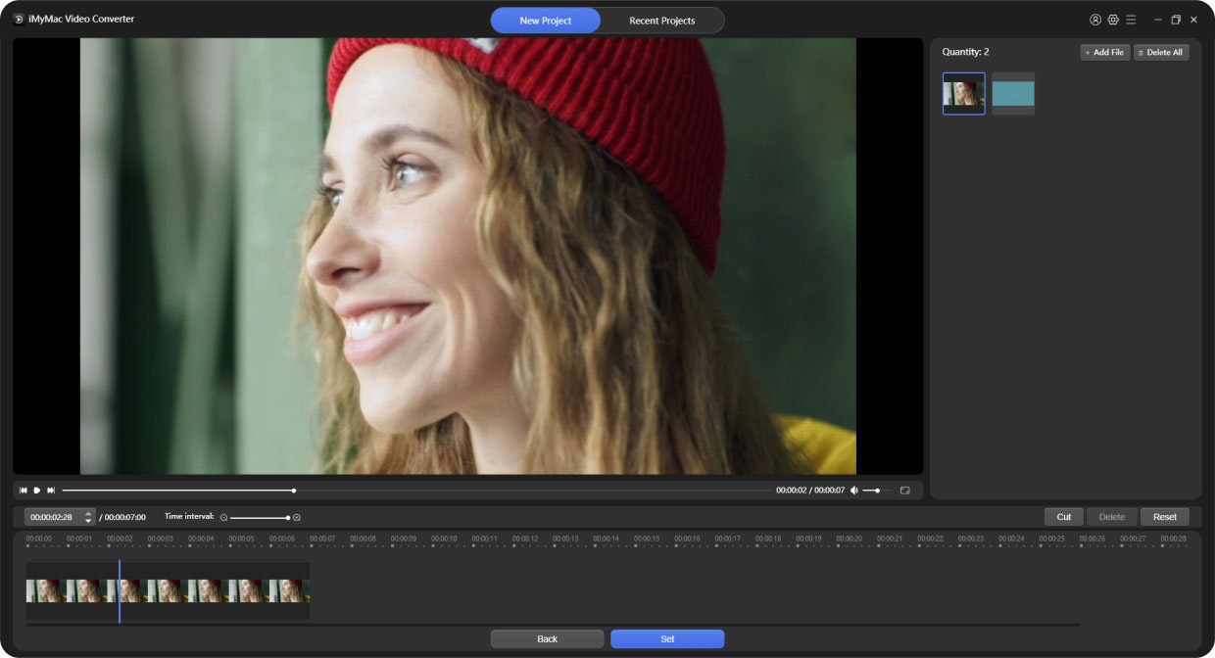Click the greyed Delete button
1215x658 pixels.
pyautogui.click(x=1112, y=516)
